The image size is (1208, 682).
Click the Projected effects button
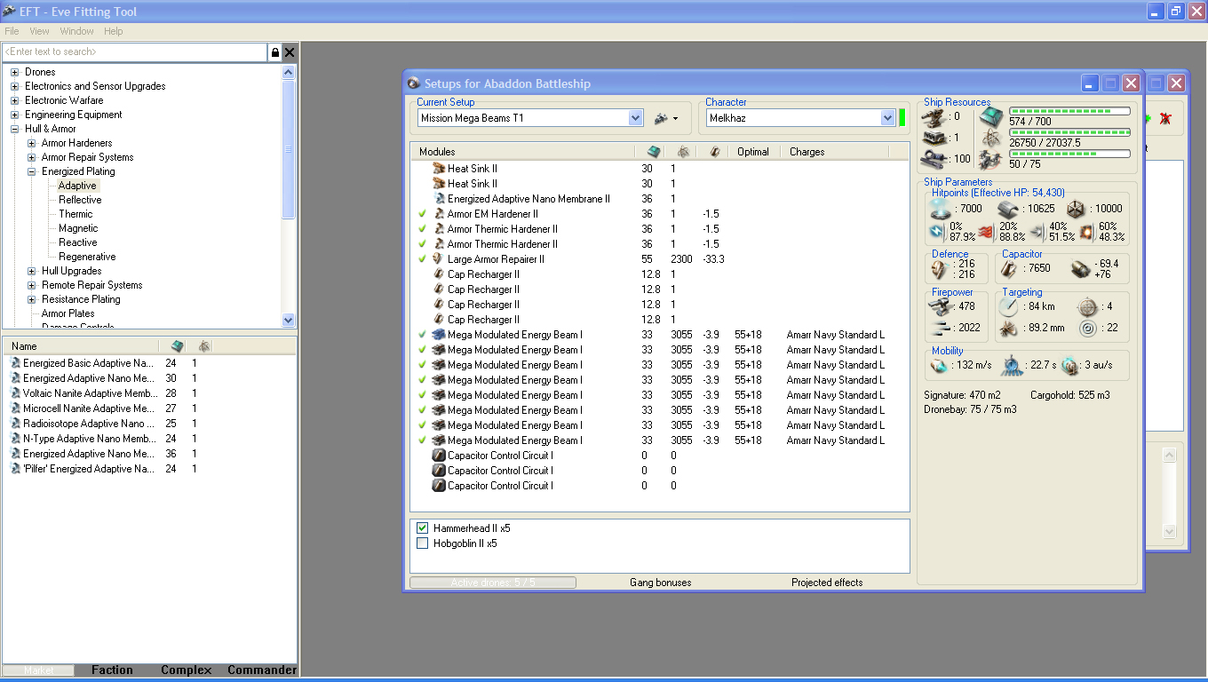pyautogui.click(x=827, y=583)
